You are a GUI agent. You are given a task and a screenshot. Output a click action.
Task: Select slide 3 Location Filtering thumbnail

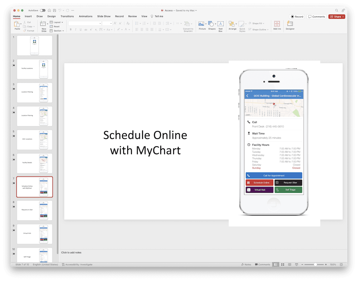coord(35,93)
